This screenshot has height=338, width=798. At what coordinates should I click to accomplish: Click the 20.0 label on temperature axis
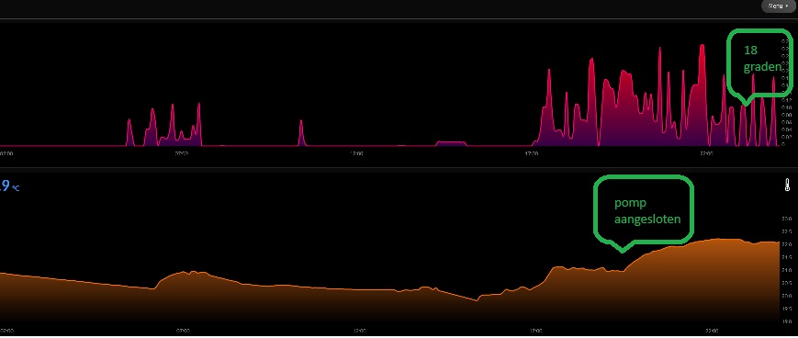coord(787,296)
